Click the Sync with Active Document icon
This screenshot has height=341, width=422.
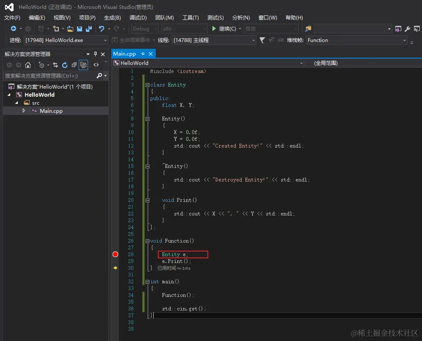point(55,65)
